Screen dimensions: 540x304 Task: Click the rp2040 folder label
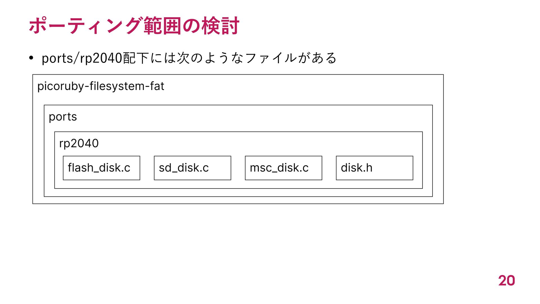pyautogui.click(x=79, y=144)
